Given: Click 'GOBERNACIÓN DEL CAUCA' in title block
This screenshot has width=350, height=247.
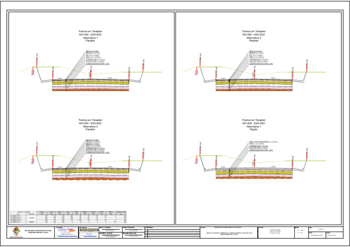Looking at the screenshot, I should pyautogui.click(x=38, y=232).
